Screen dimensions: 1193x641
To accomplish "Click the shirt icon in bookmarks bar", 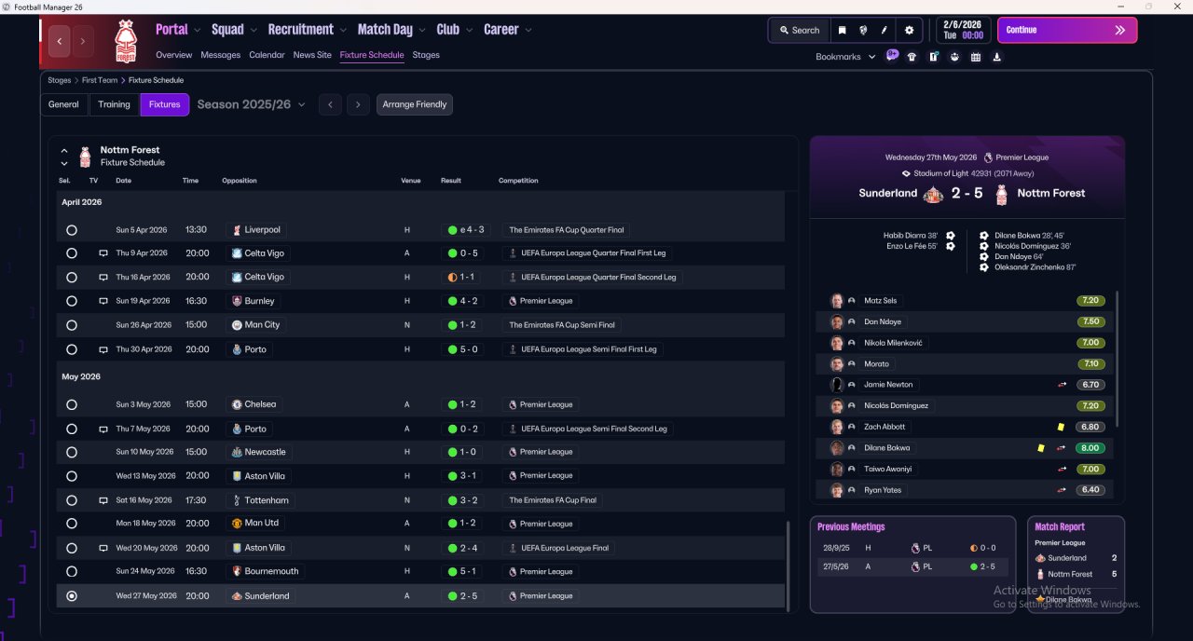I will [x=912, y=57].
